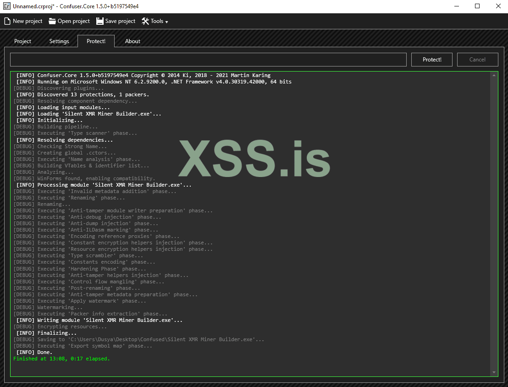Click the New project label

point(28,21)
